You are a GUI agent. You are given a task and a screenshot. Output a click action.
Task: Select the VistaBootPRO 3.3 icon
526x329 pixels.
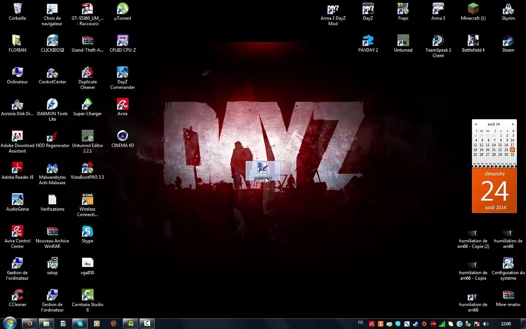[x=88, y=170]
